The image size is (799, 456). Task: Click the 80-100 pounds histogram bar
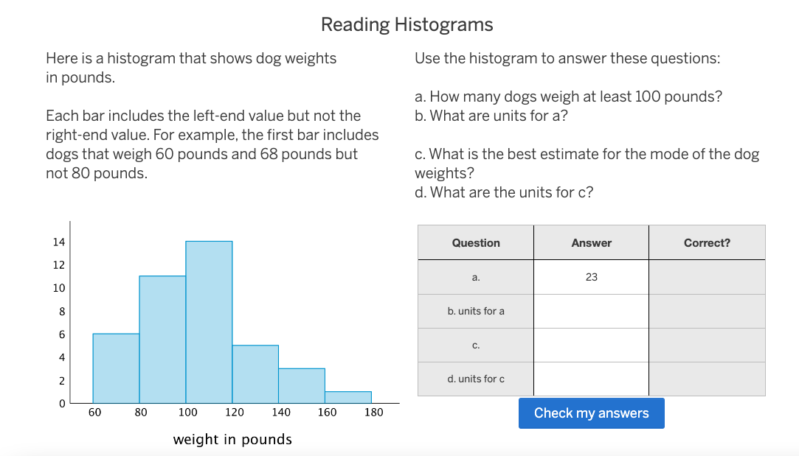(x=162, y=339)
